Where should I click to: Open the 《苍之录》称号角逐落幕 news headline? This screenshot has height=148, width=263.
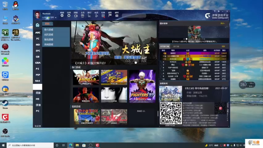197,88
